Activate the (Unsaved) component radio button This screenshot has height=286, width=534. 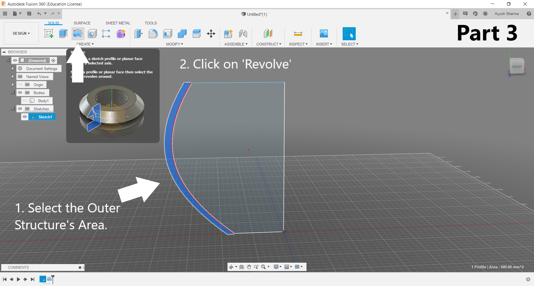(53, 61)
